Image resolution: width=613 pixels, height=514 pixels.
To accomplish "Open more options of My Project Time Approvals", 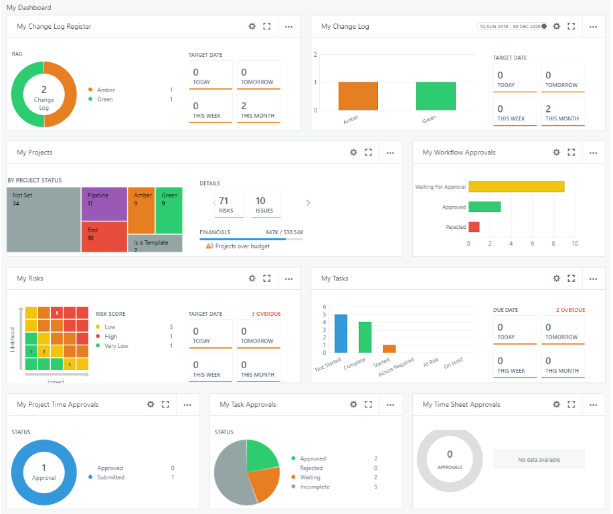I will pyautogui.click(x=187, y=404).
